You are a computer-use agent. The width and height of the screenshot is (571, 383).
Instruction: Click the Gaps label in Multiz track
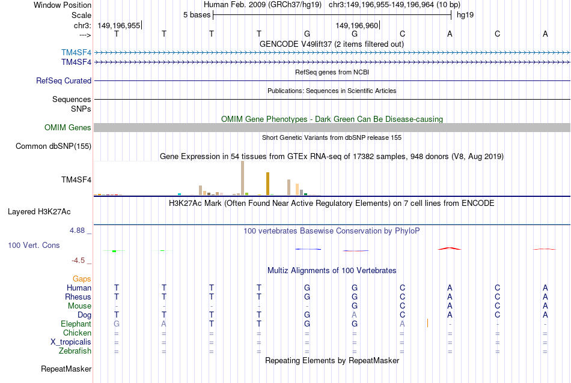(82, 279)
